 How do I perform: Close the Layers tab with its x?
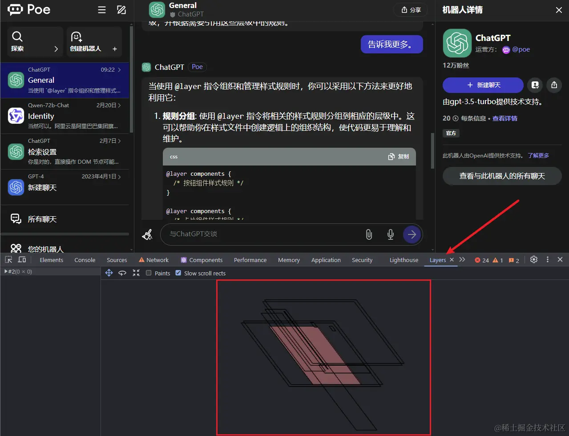tap(452, 260)
